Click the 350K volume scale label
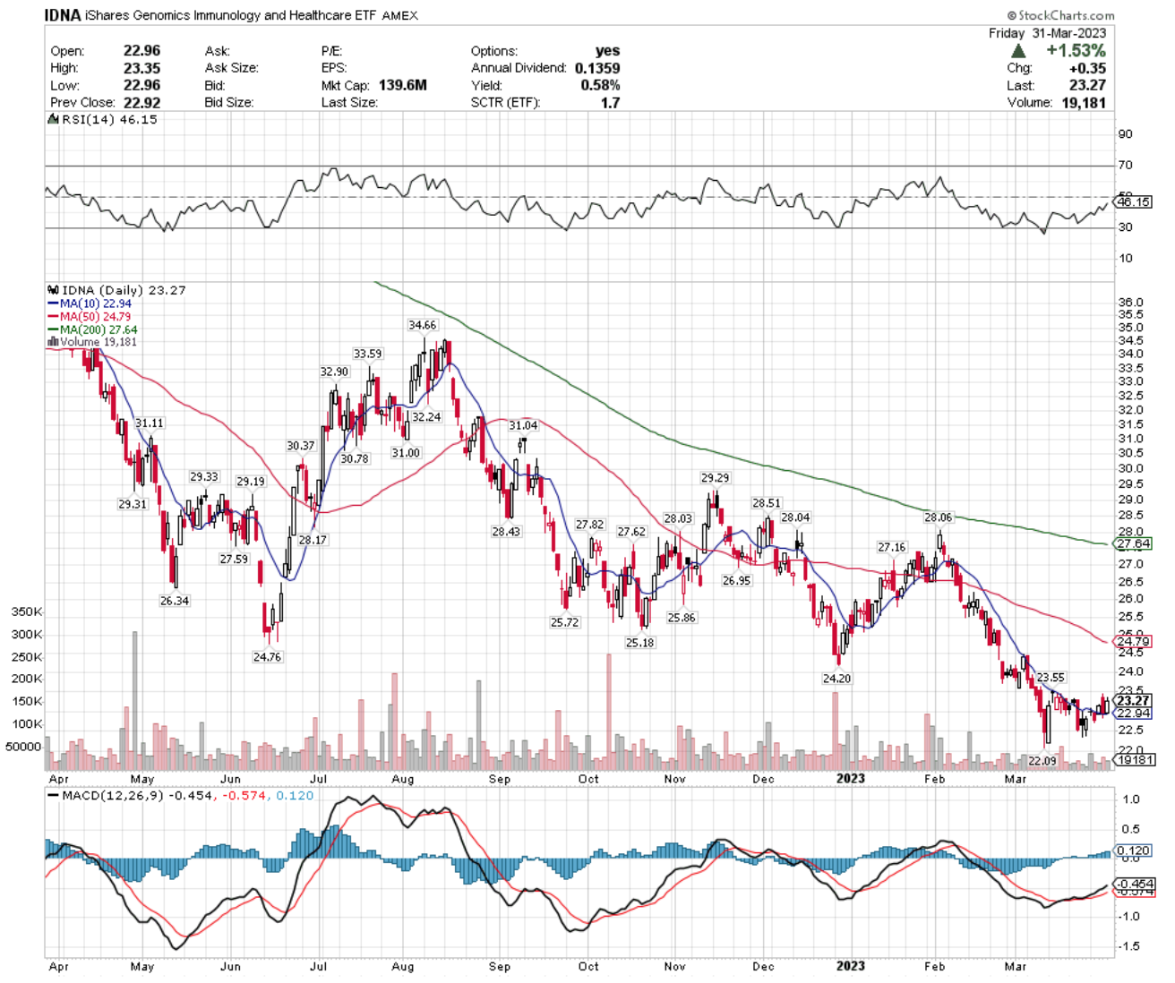Image resolution: width=1175 pixels, height=983 pixels. pos(26,612)
